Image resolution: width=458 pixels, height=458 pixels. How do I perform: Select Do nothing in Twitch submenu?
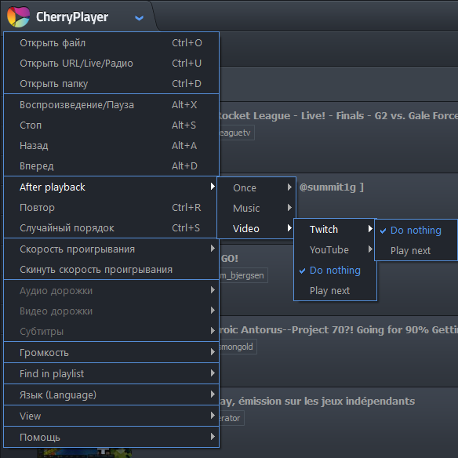416,230
